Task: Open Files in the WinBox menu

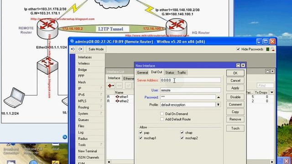Action: point(81,126)
